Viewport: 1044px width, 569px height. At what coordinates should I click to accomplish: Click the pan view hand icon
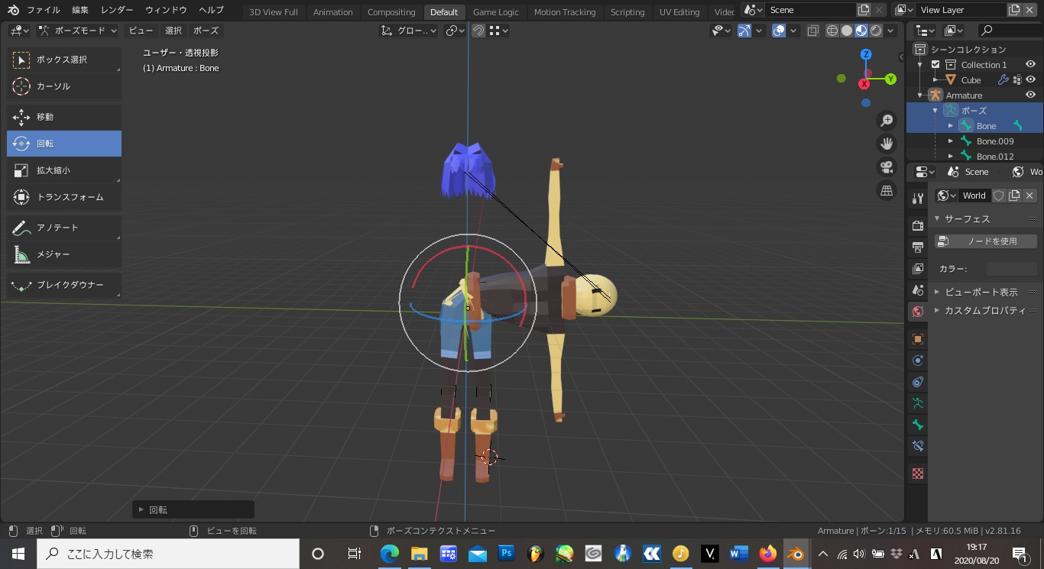[x=887, y=144]
